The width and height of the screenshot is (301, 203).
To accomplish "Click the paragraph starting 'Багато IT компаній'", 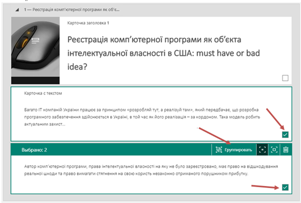I will (x=142, y=117).
